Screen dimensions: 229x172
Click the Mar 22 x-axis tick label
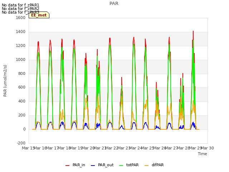click(112, 148)
